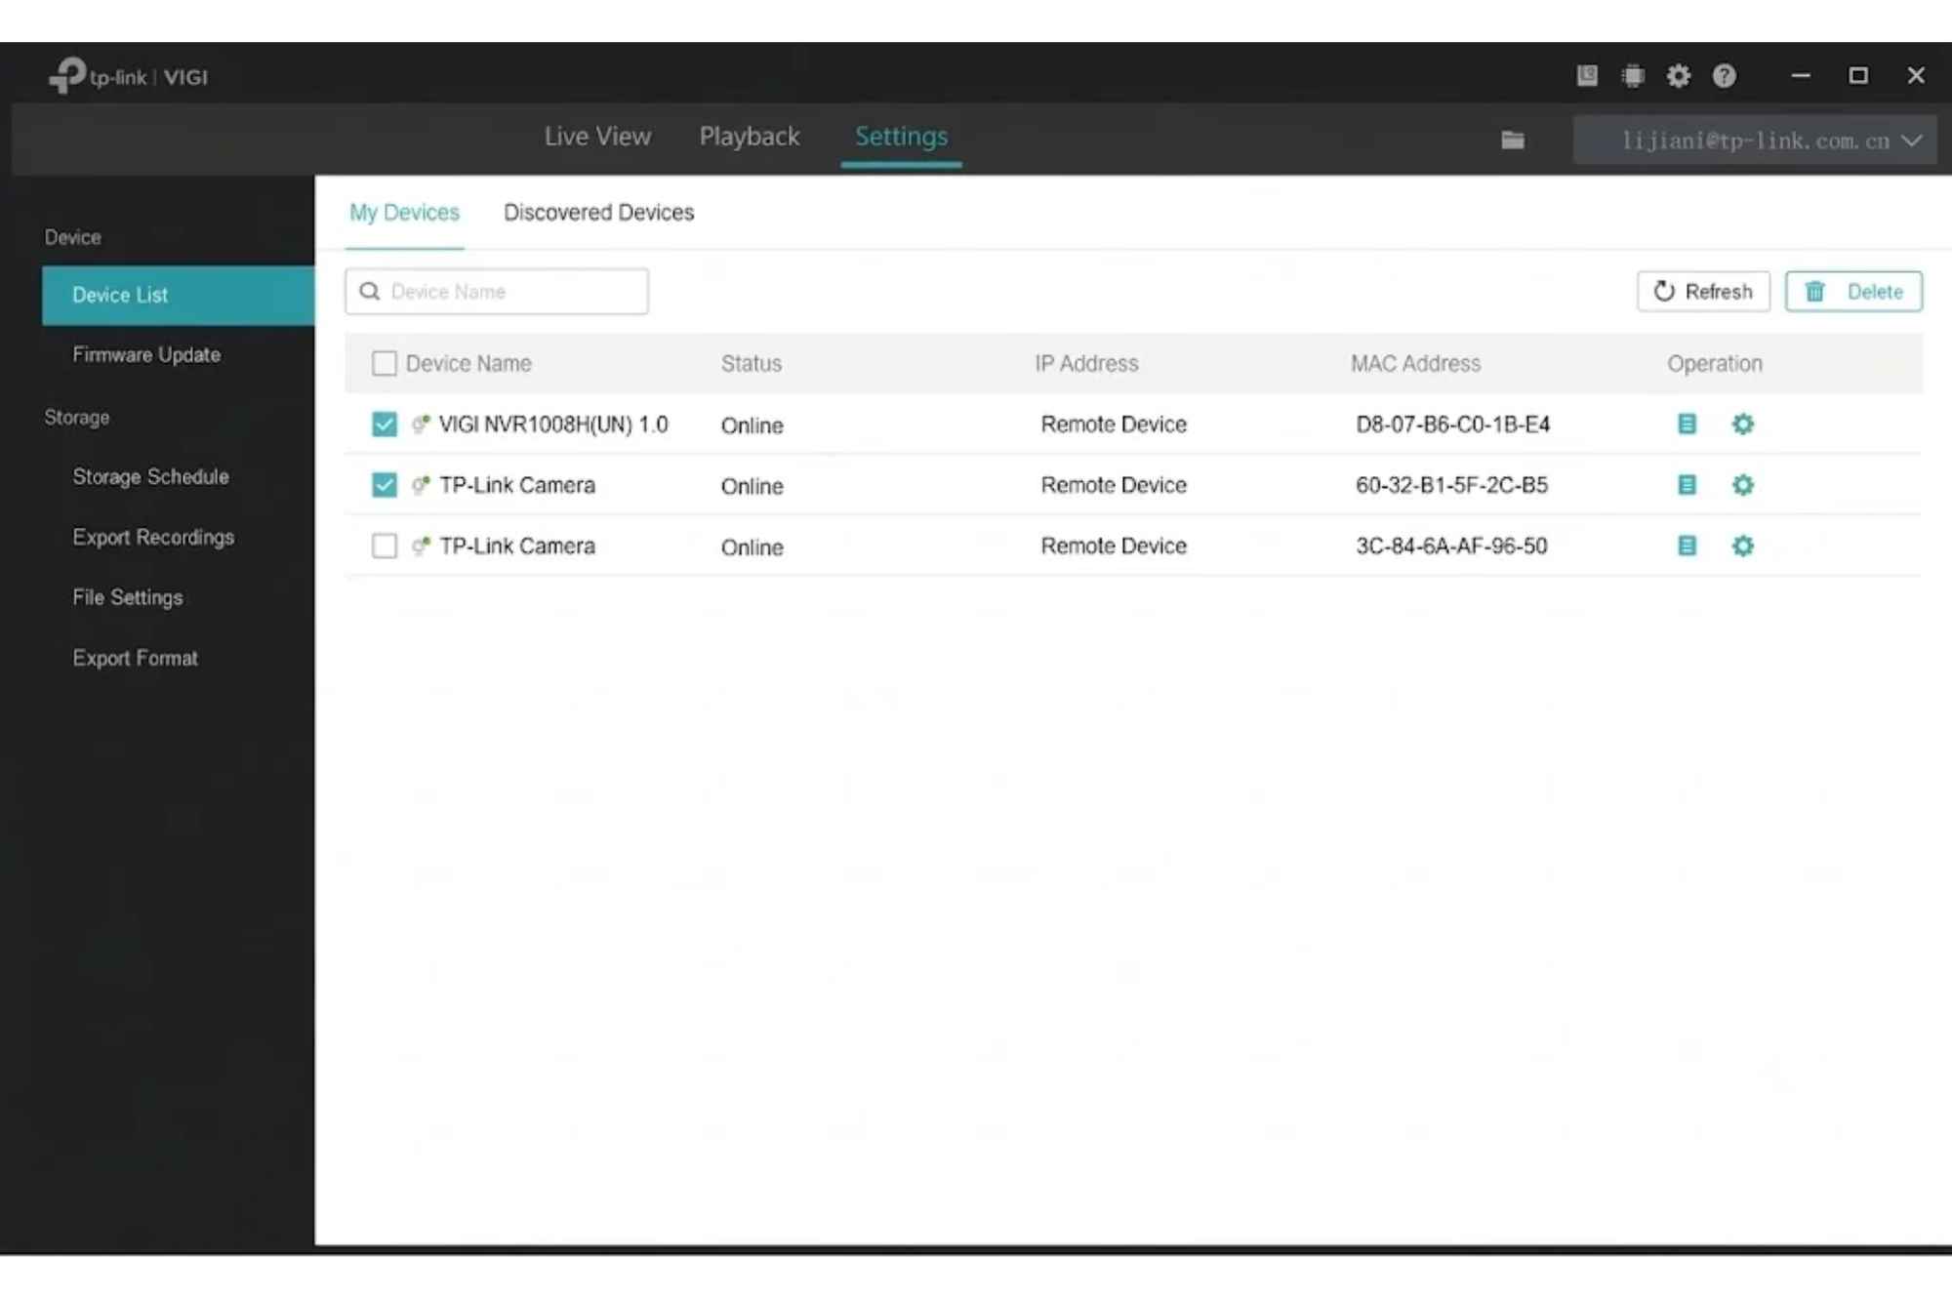This screenshot has height=1299, width=1952.
Task: Switch to the Live View tab
Action: pos(597,137)
